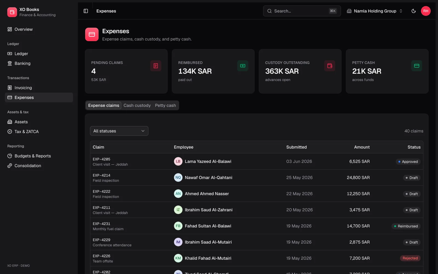Click the 03 Jun 2026 submitted date
The width and height of the screenshot is (438, 274).
pos(299,161)
